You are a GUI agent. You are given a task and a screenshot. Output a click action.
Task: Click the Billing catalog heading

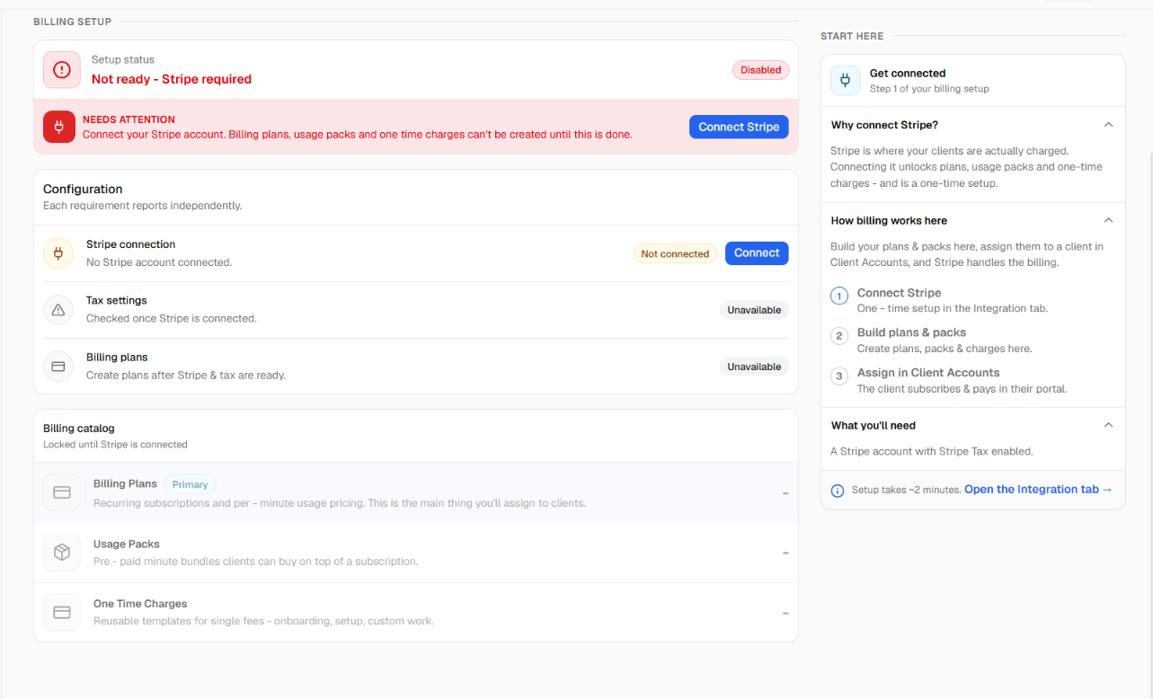[x=79, y=429]
